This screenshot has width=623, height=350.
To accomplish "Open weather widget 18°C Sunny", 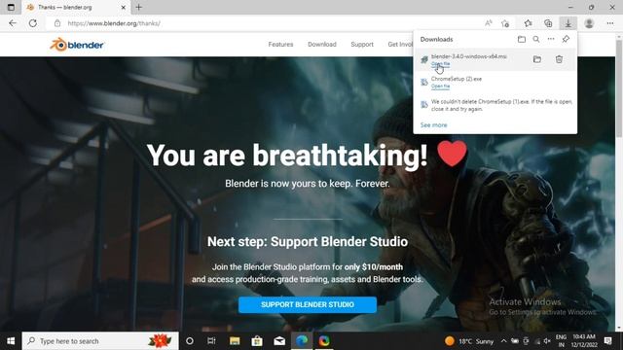I will [x=469, y=341].
